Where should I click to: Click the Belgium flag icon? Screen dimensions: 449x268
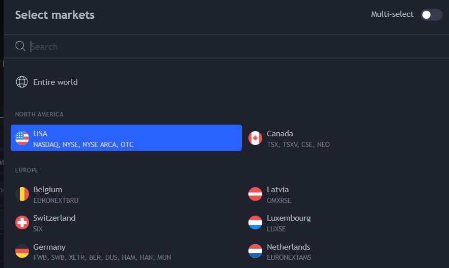coord(22,194)
